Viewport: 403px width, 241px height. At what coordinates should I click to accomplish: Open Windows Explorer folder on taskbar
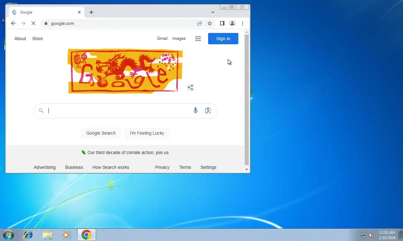pyautogui.click(x=48, y=235)
